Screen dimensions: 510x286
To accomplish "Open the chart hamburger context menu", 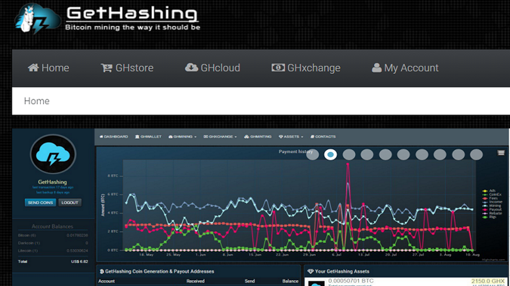I will 501,152.
